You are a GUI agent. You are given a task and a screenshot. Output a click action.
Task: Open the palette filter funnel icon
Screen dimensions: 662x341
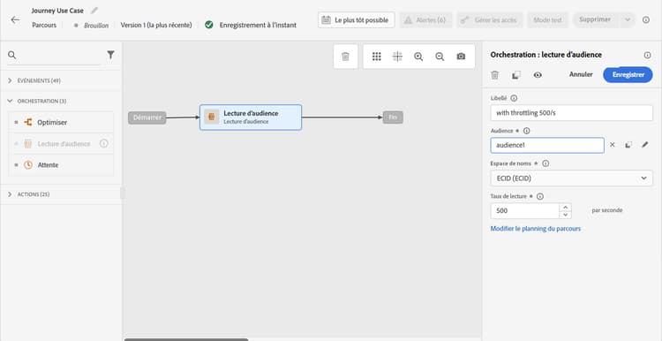110,55
